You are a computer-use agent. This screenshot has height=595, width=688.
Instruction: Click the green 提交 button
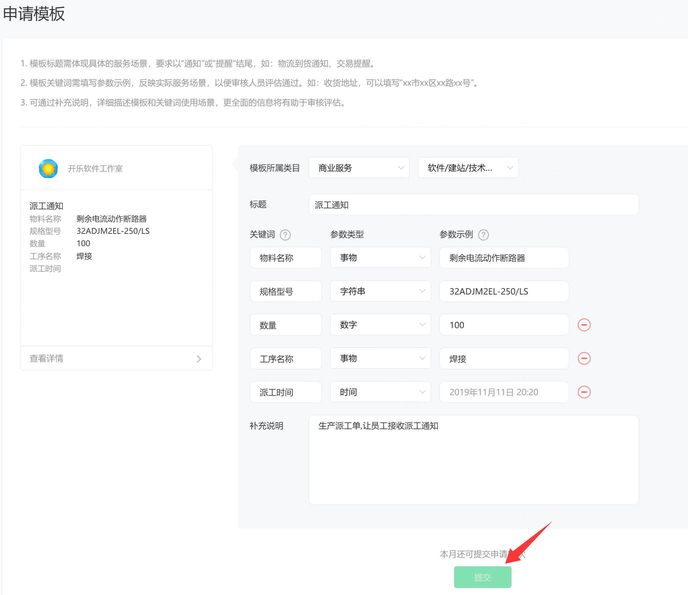coord(482,577)
